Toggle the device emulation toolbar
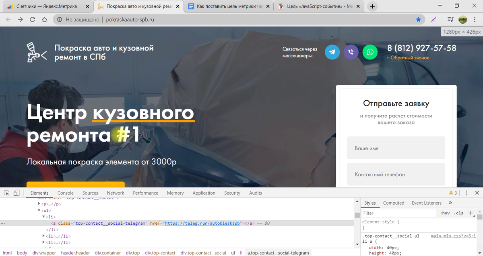 17,193
